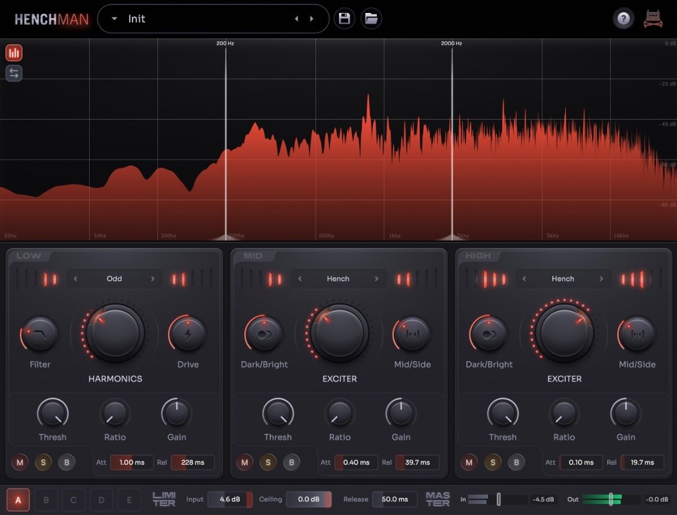This screenshot has width=677, height=515.
Task: Click the master Out level slider handle
Action: tap(610, 499)
